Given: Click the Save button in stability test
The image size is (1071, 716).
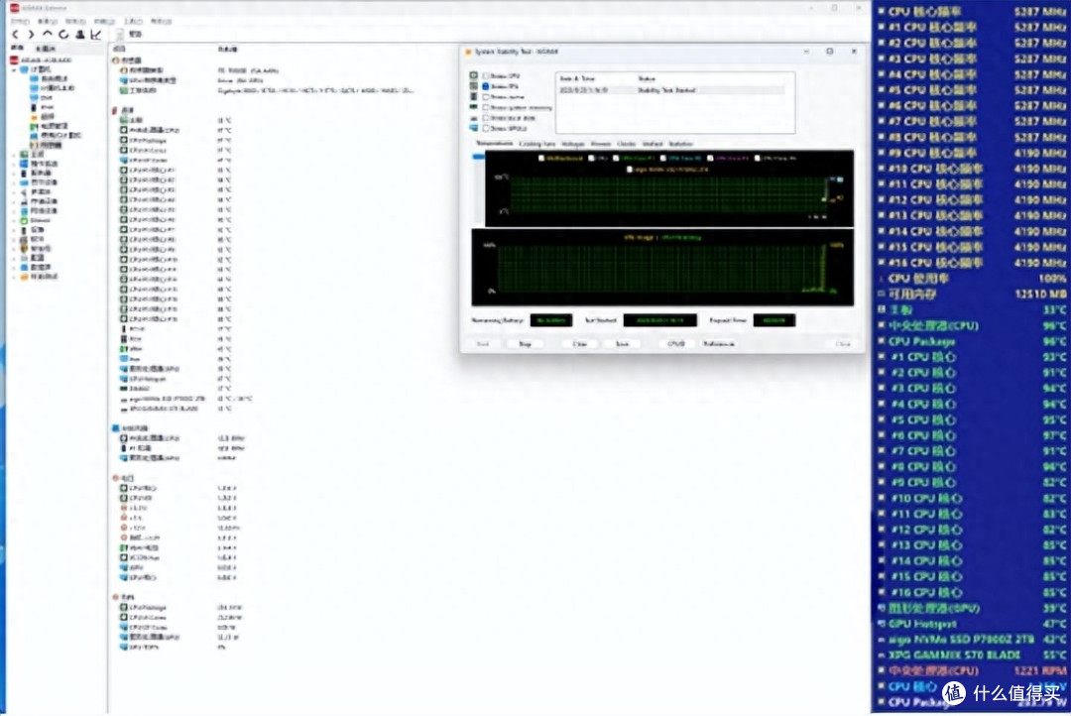Looking at the screenshot, I should pyautogui.click(x=622, y=344).
